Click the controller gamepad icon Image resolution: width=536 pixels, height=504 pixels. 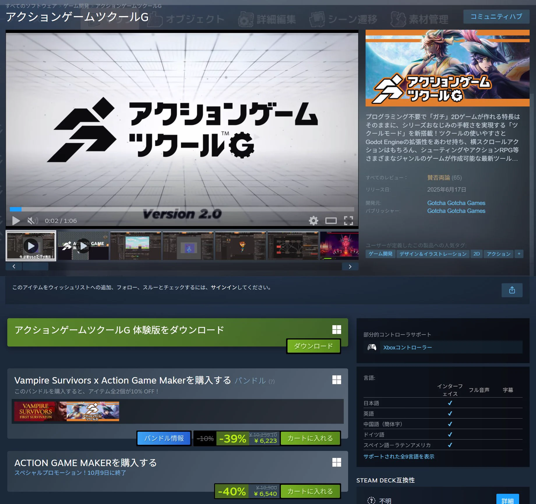click(372, 347)
